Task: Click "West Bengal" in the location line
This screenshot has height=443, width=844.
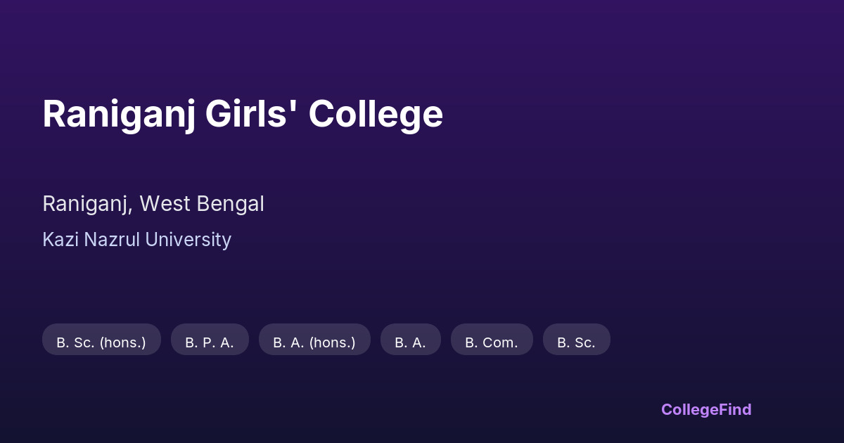Action: click(202, 204)
